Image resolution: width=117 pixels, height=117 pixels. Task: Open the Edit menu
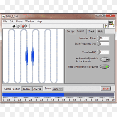click(11, 21)
